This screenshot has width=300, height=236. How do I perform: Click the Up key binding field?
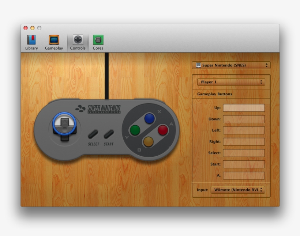click(x=244, y=107)
